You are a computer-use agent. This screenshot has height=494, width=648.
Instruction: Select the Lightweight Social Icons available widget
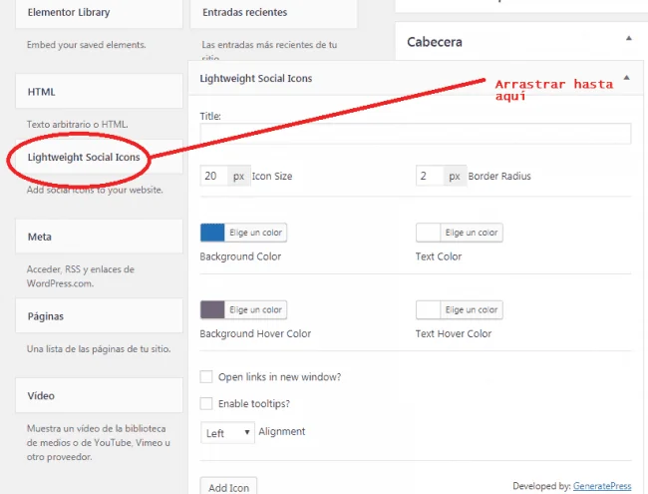pyautogui.click(x=99, y=157)
